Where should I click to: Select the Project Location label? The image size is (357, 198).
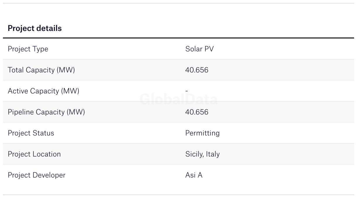pos(34,154)
